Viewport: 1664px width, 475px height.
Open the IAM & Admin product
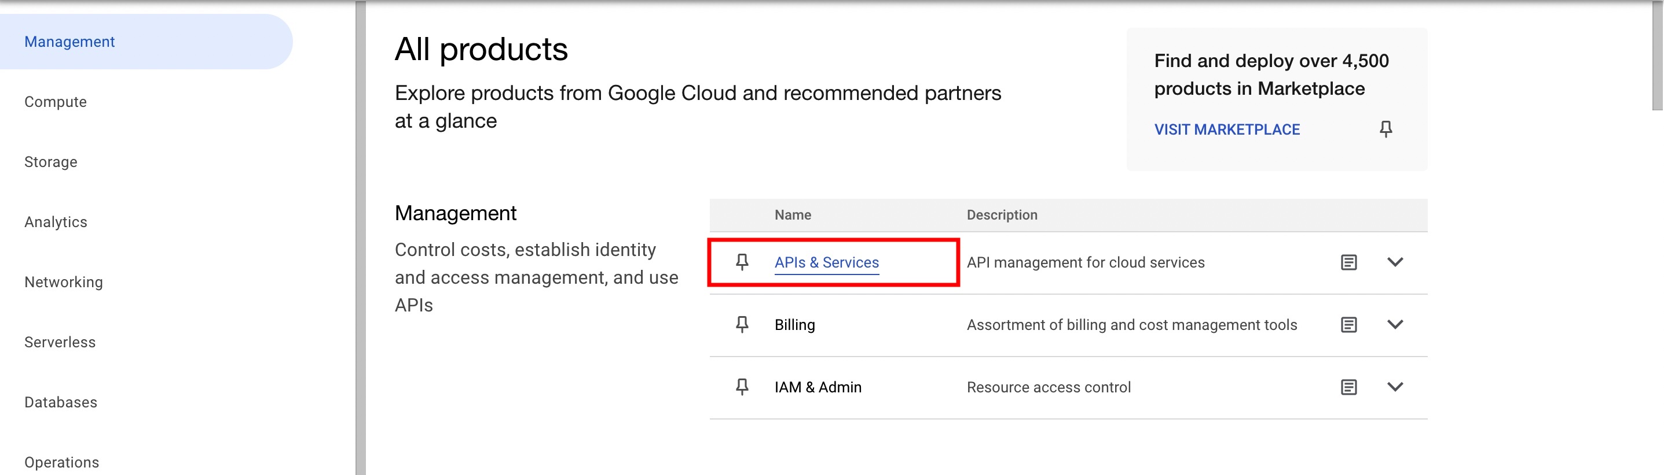818,387
